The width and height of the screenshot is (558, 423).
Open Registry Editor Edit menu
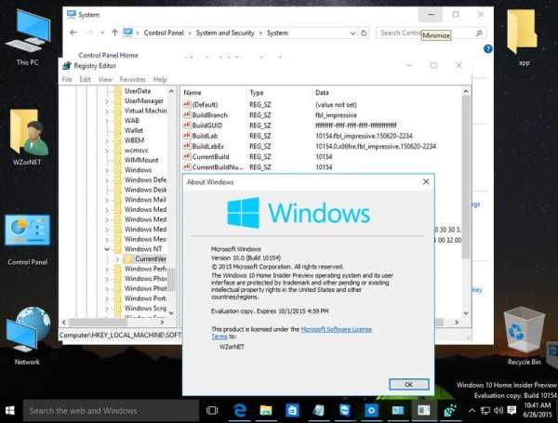point(85,79)
